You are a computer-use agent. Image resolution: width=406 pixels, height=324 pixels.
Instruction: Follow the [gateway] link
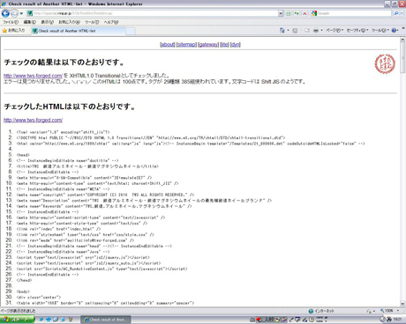tap(208, 45)
